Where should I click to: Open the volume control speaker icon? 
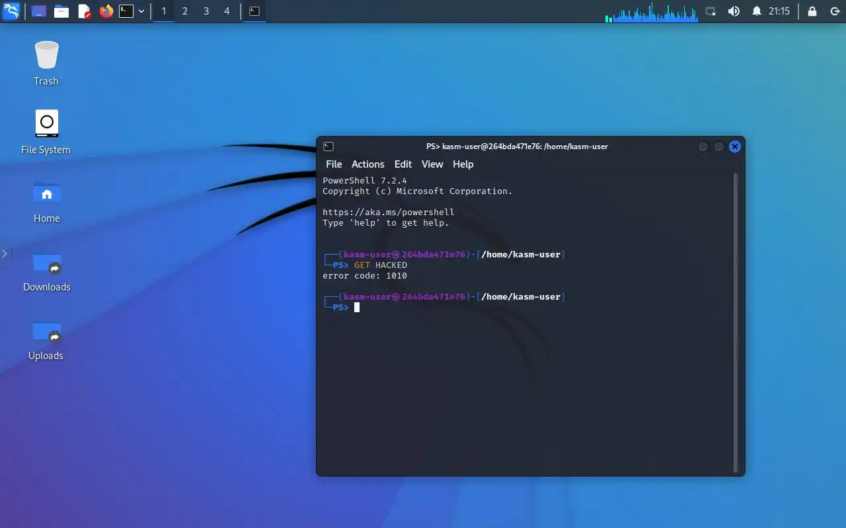click(x=734, y=11)
